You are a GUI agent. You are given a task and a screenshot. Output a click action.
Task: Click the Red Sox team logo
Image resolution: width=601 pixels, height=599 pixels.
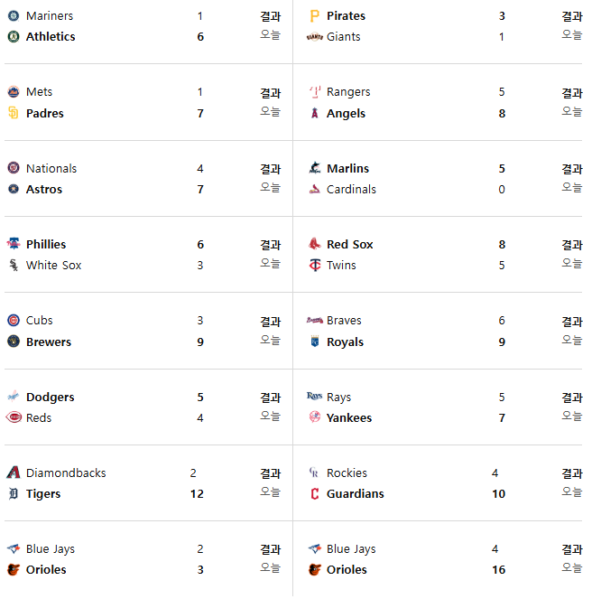point(315,244)
